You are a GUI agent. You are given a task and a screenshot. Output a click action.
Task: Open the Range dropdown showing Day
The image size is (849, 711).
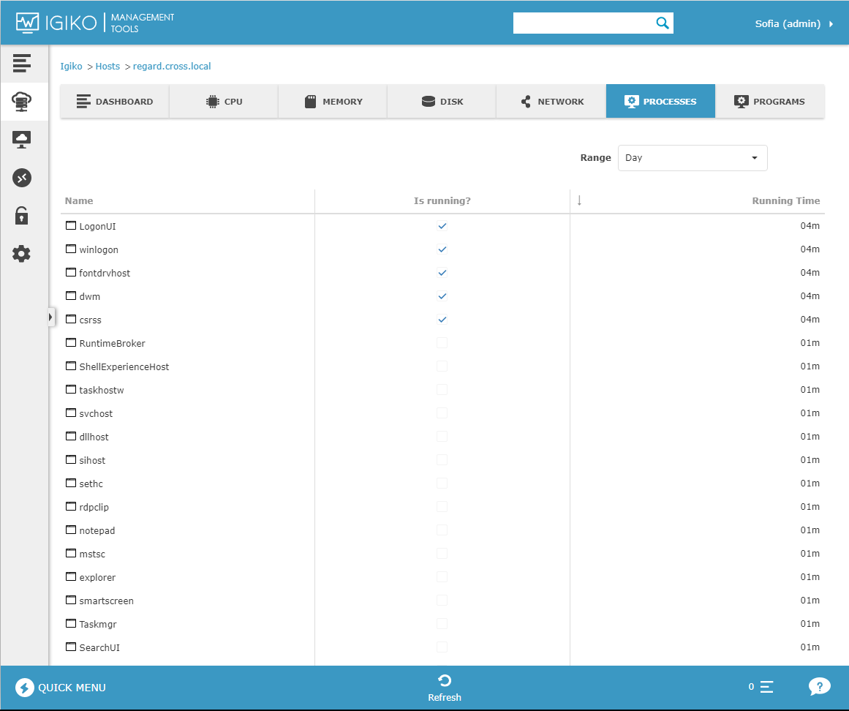(692, 158)
